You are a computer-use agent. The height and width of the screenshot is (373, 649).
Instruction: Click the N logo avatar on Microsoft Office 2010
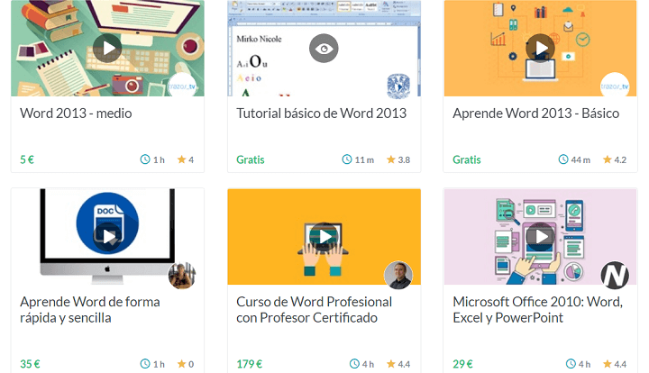tap(615, 276)
